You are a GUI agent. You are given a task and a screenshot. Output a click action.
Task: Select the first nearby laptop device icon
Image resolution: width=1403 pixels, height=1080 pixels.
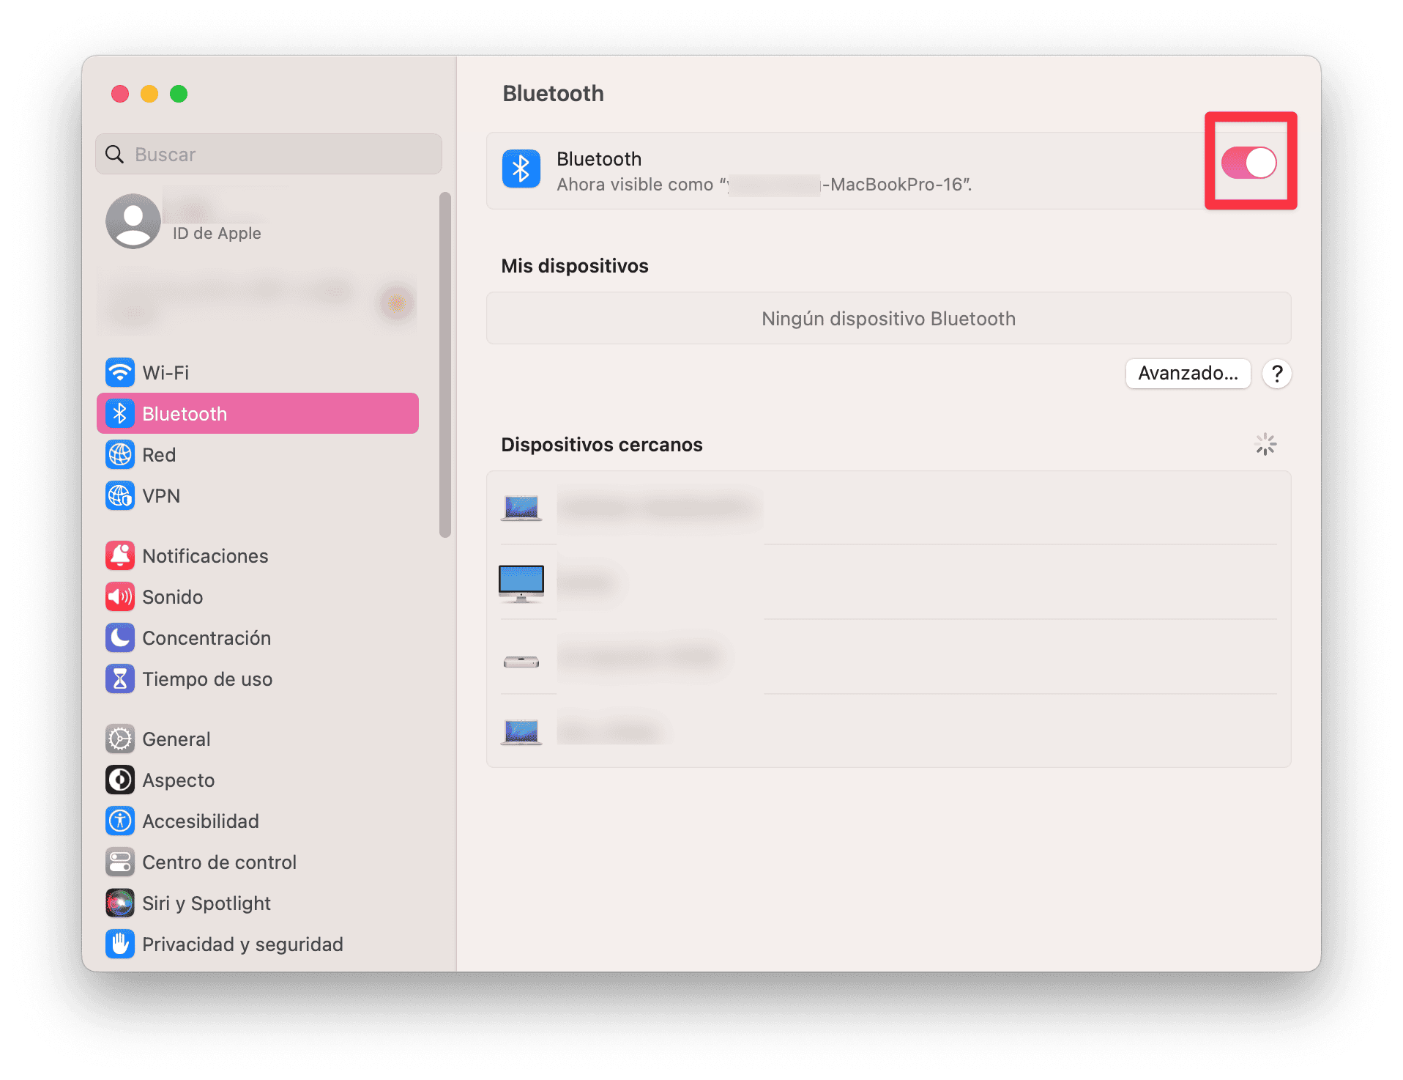coord(521,507)
